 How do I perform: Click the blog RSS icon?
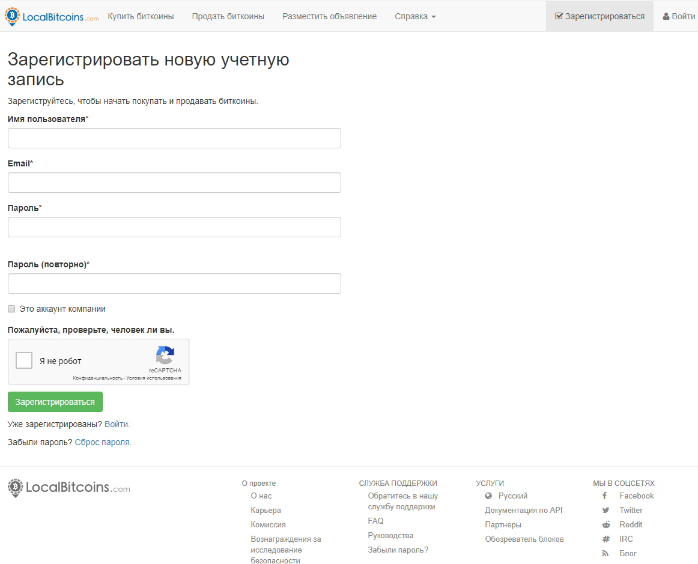605,553
